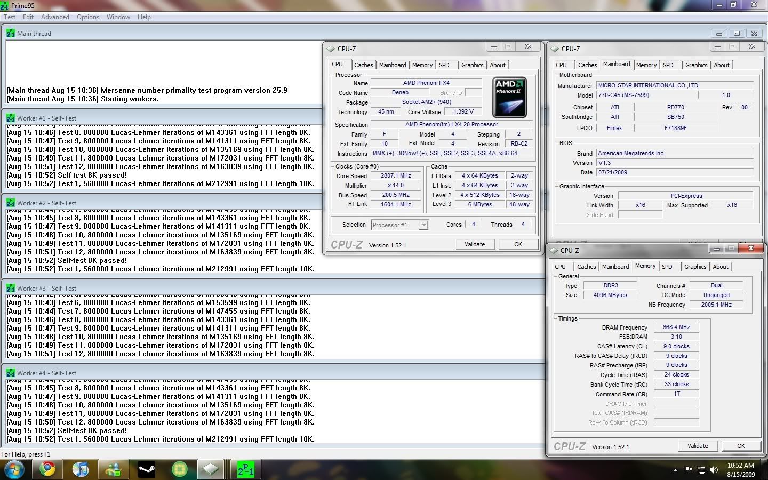This screenshot has height=480, width=768.
Task: Click the volume speaker icon in the system tray
Action: coord(713,470)
